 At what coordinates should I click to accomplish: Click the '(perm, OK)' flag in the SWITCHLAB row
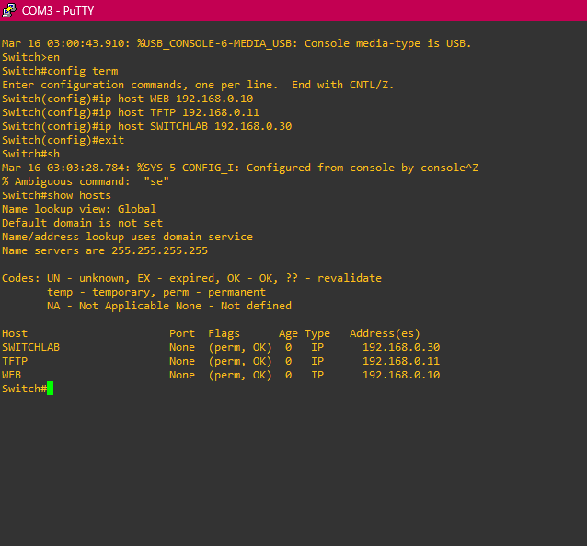[x=240, y=347]
